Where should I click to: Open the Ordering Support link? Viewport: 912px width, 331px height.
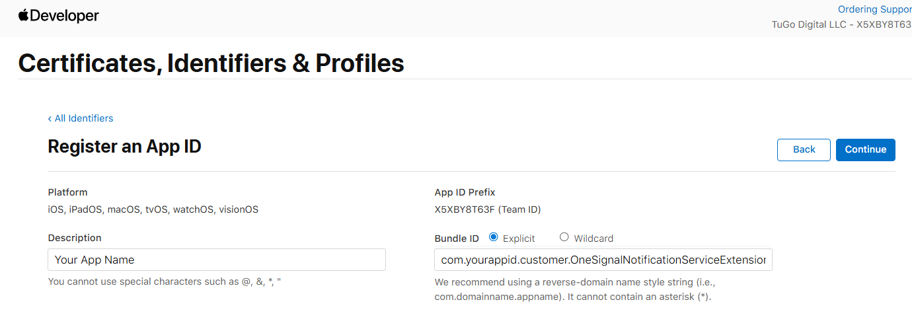click(875, 9)
